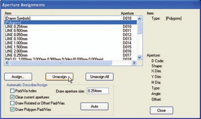
Task: Select the LINE 0.100mm row
Action: (71, 39)
